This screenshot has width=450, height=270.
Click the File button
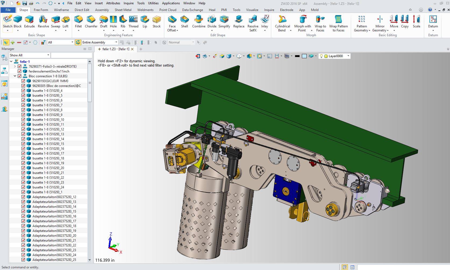[x=8, y=10]
